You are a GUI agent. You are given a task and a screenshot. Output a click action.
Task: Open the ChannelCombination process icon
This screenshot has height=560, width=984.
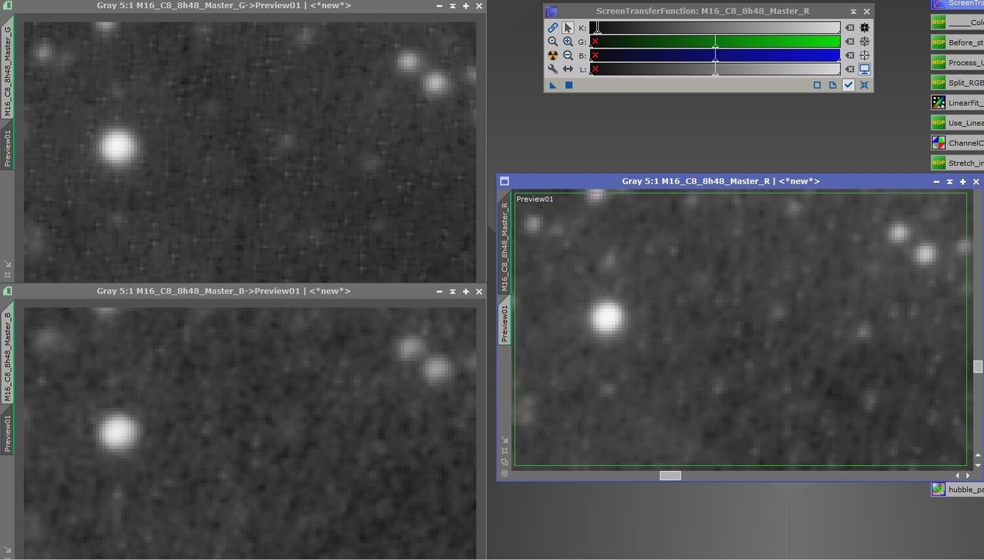939,142
